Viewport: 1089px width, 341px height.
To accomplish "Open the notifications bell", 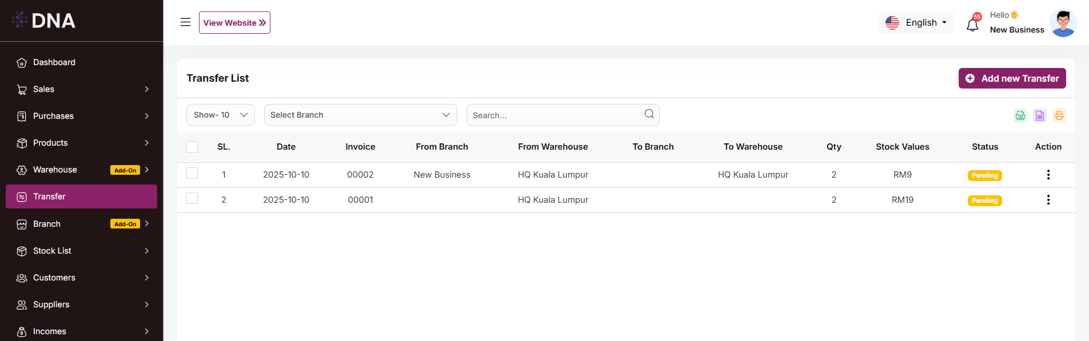I will (x=972, y=25).
